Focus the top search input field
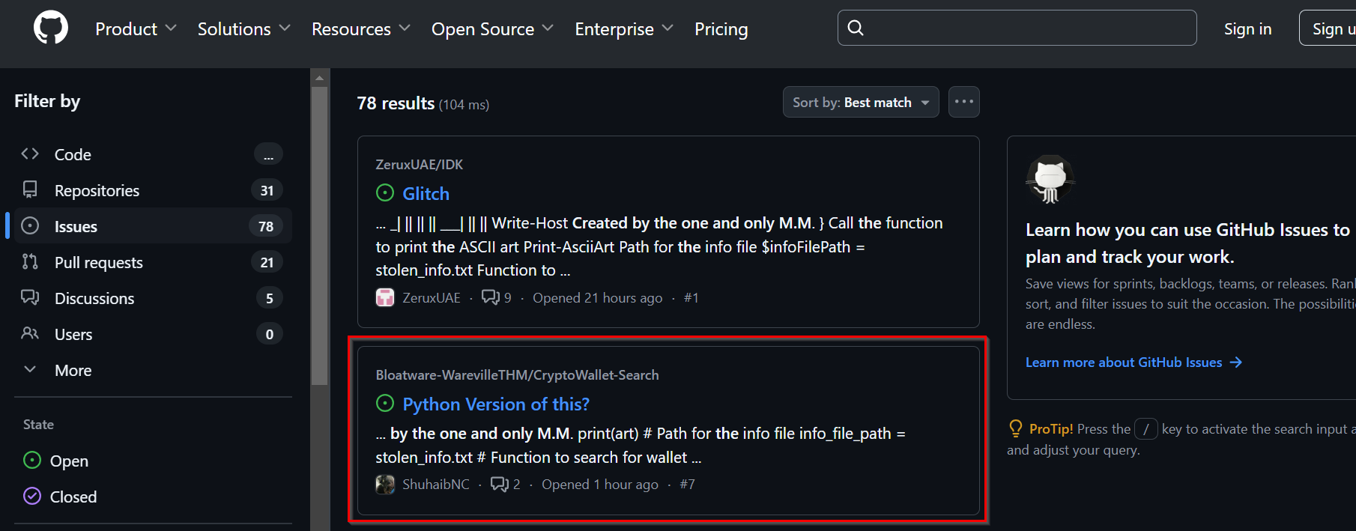Viewport: 1356px width, 531px height. (1026, 28)
